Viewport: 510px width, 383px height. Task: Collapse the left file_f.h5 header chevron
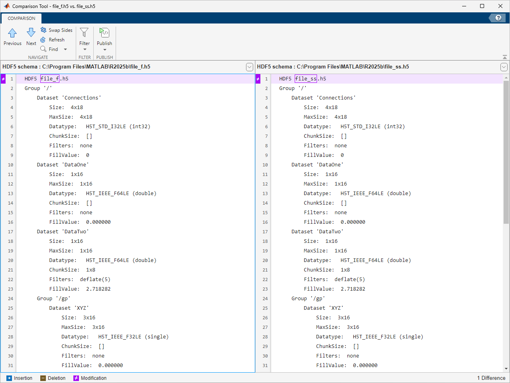coord(250,67)
